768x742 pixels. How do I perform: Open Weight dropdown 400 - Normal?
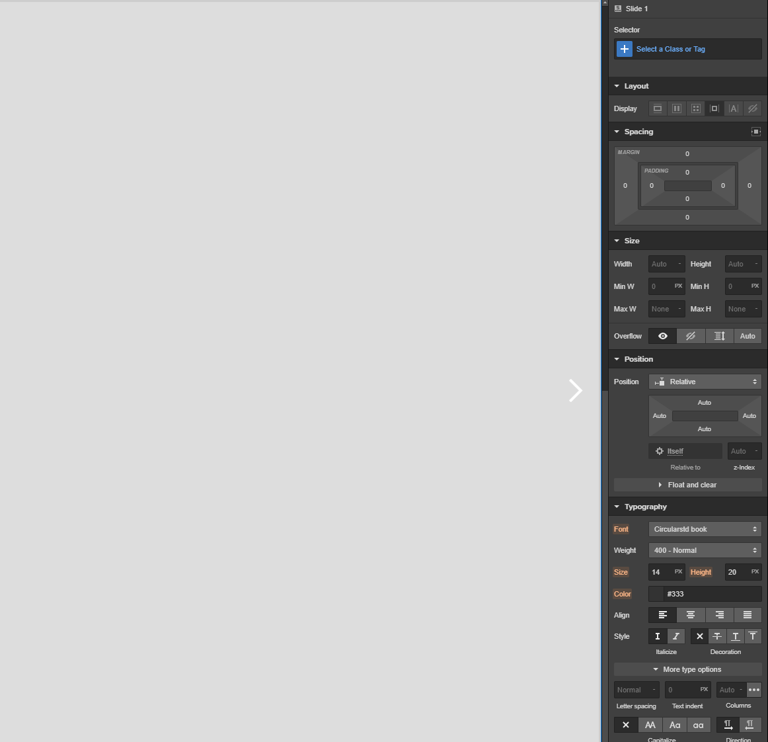(705, 550)
